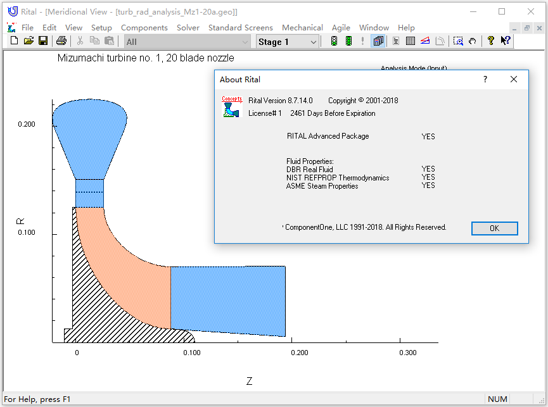Open the Solver menu

pyautogui.click(x=188, y=28)
